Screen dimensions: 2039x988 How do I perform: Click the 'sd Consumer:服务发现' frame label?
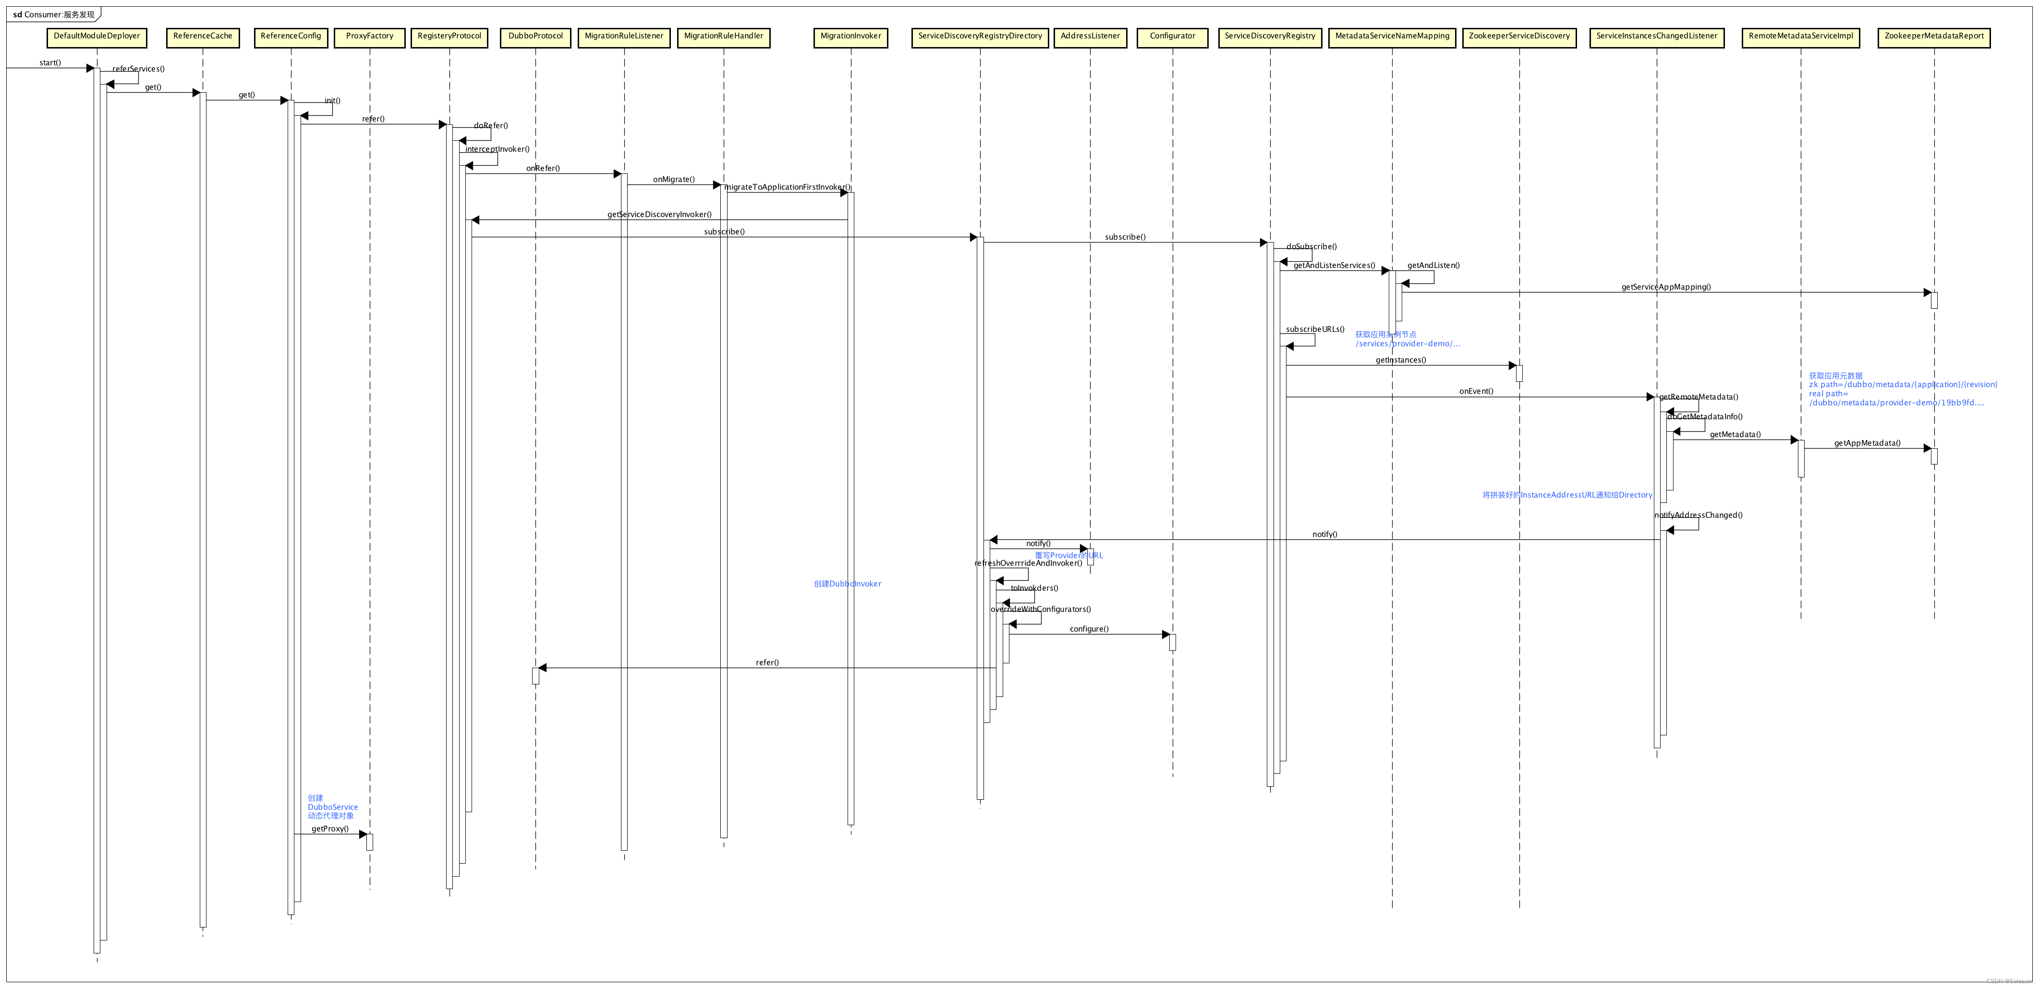pos(54,14)
